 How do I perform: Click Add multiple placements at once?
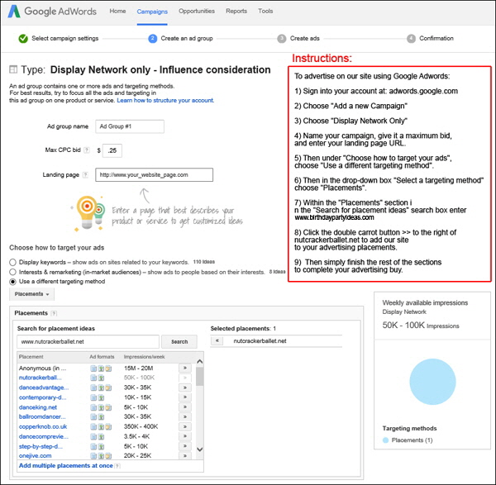tap(66, 466)
